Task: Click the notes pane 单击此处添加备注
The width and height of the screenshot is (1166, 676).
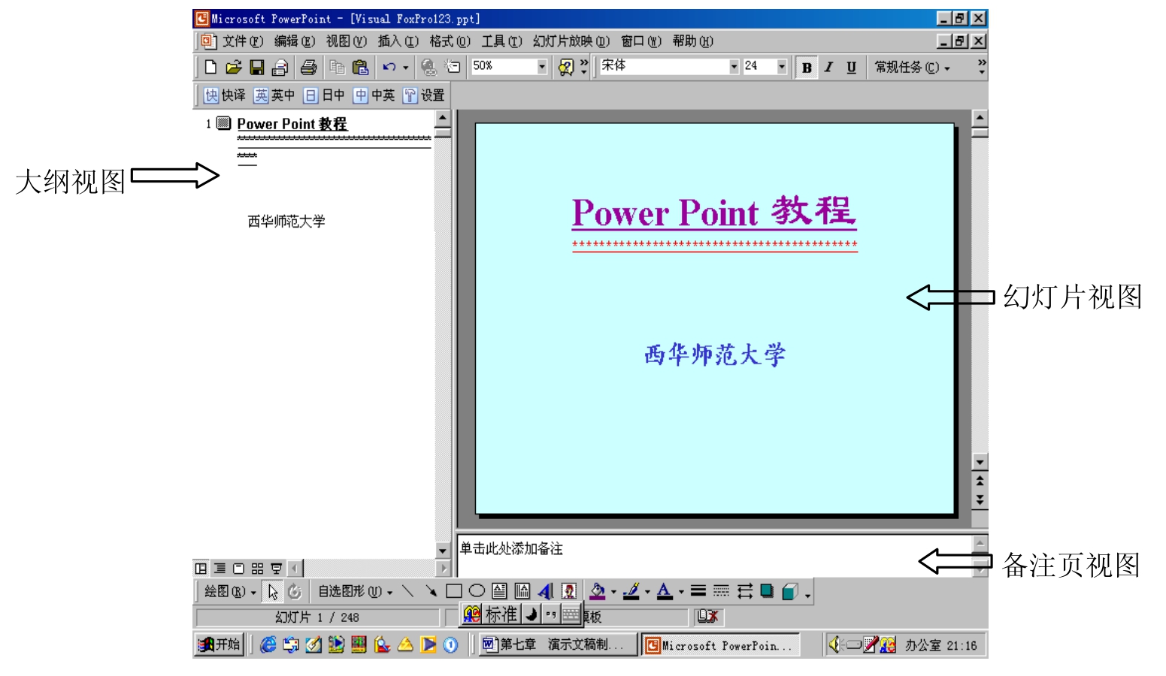Action: coord(511,549)
